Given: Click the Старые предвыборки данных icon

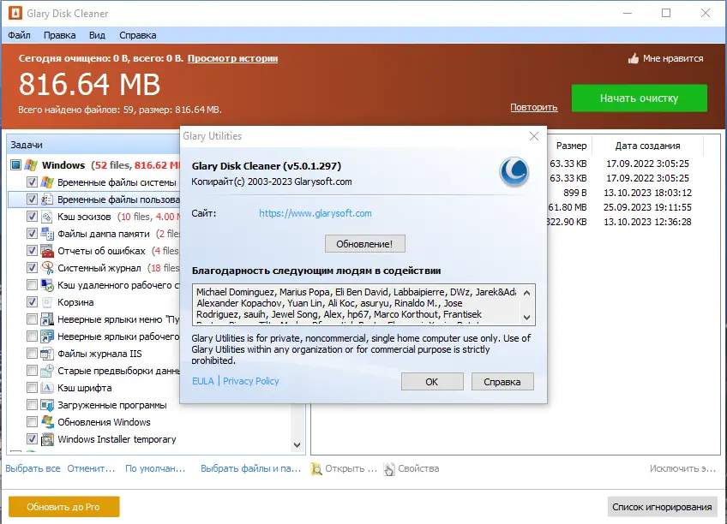Looking at the screenshot, I should pyautogui.click(x=47, y=371).
